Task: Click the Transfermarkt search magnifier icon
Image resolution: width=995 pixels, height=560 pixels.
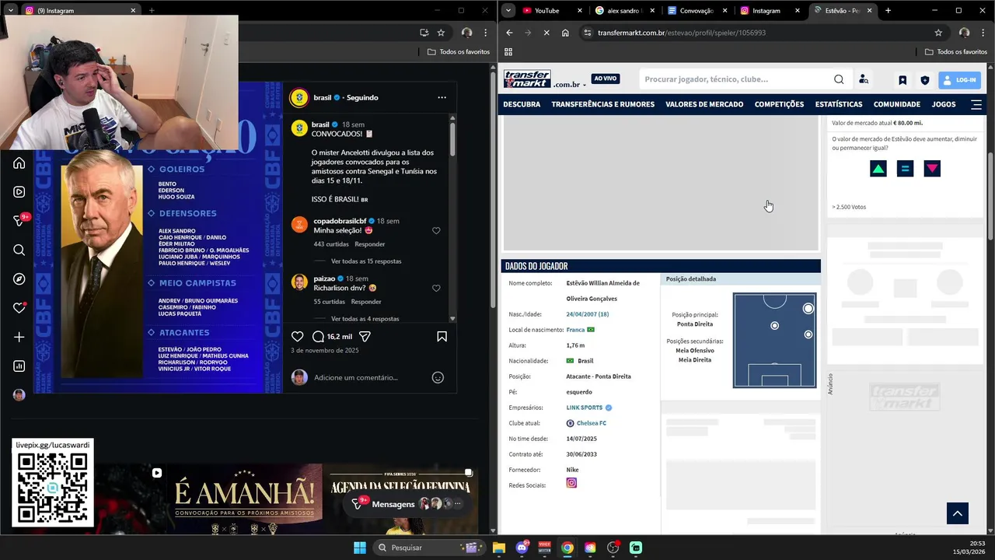Action: [839, 79]
